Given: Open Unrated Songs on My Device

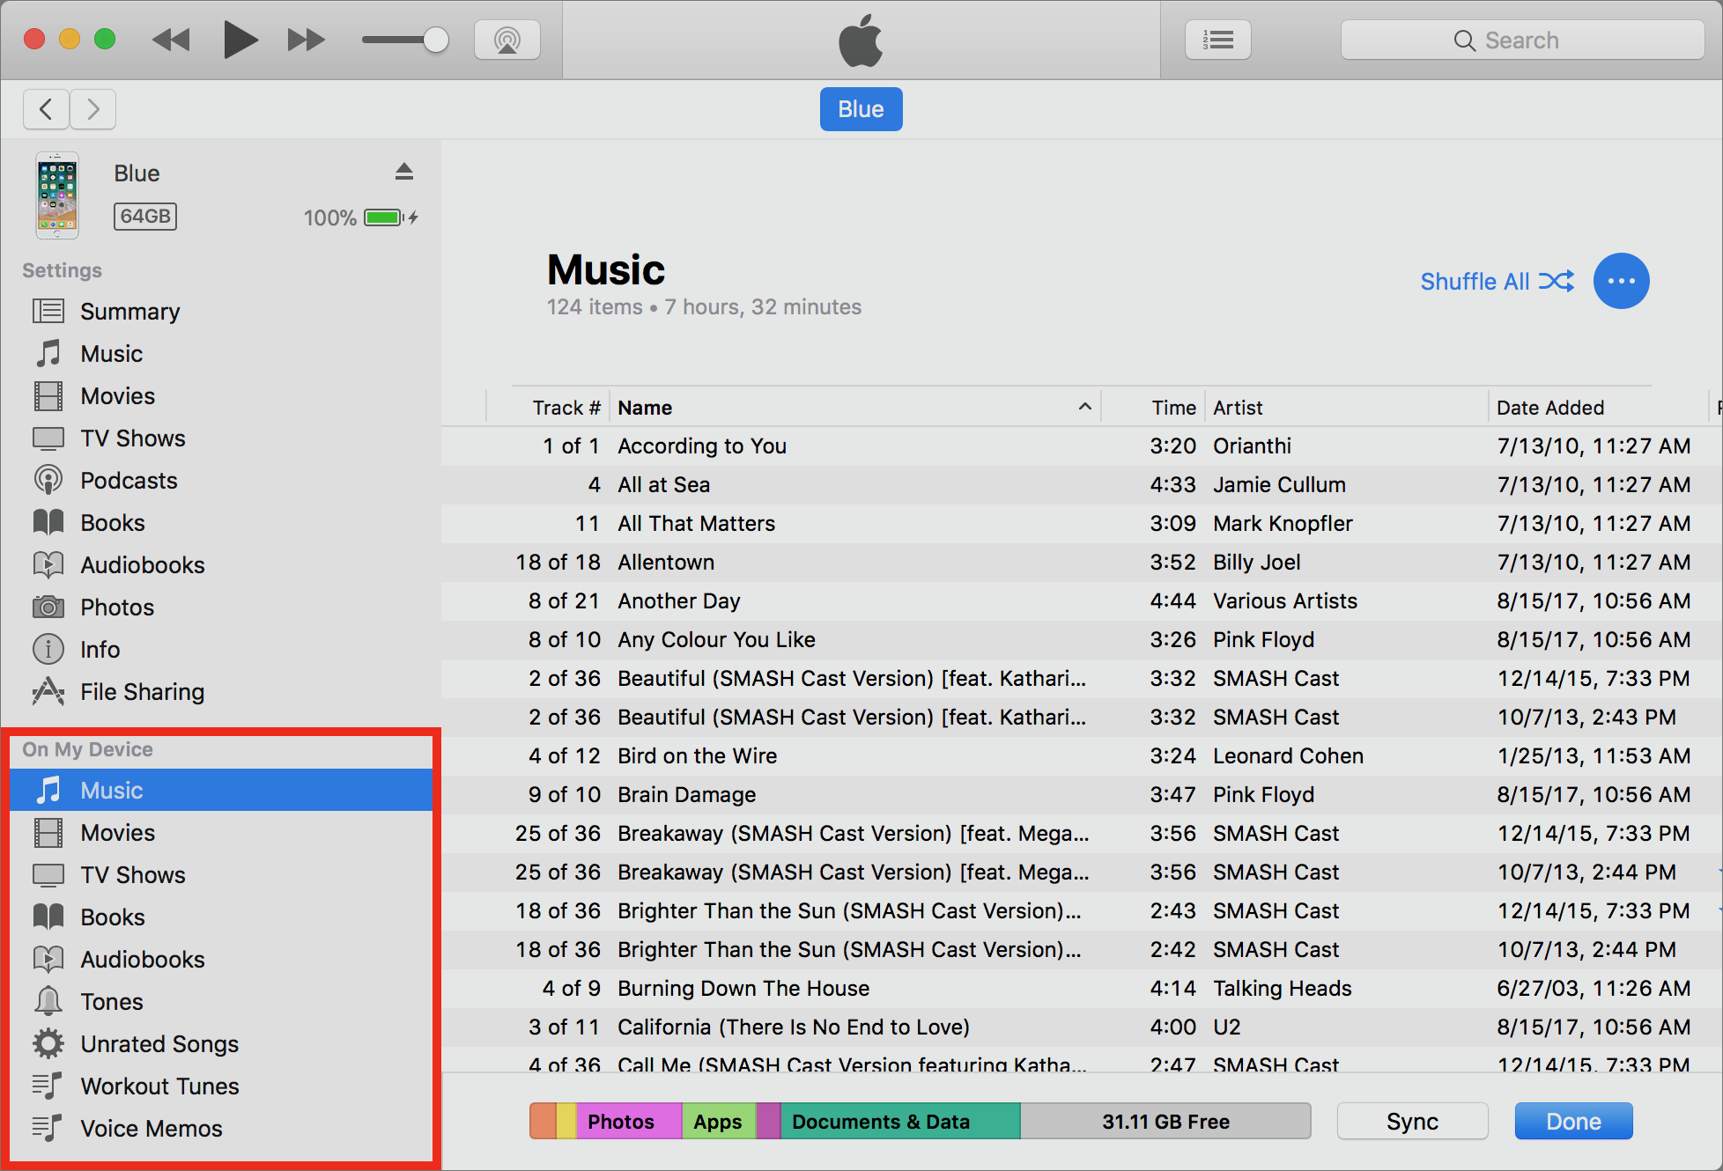Looking at the screenshot, I should 159,1043.
